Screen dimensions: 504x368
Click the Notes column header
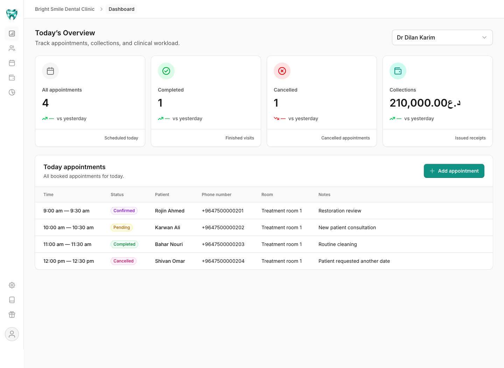click(324, 195)
